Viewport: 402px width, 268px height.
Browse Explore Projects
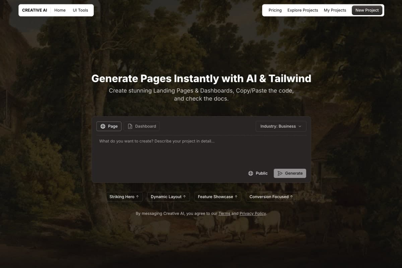point(303,10)
